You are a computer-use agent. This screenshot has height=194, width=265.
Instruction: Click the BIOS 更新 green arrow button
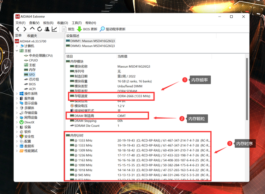pos(87,29)
